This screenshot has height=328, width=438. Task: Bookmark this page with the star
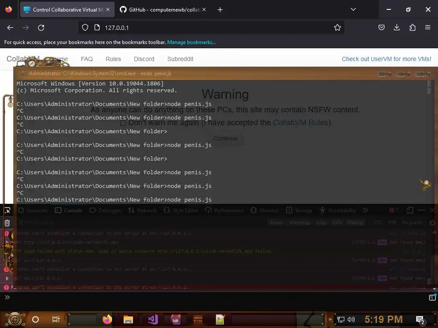[337, 27]
